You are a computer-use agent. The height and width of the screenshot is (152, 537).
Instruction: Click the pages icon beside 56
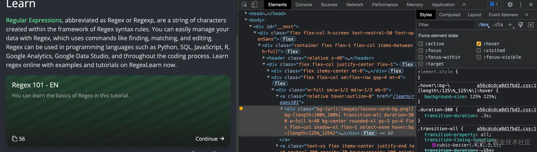[x=15, y=139]
